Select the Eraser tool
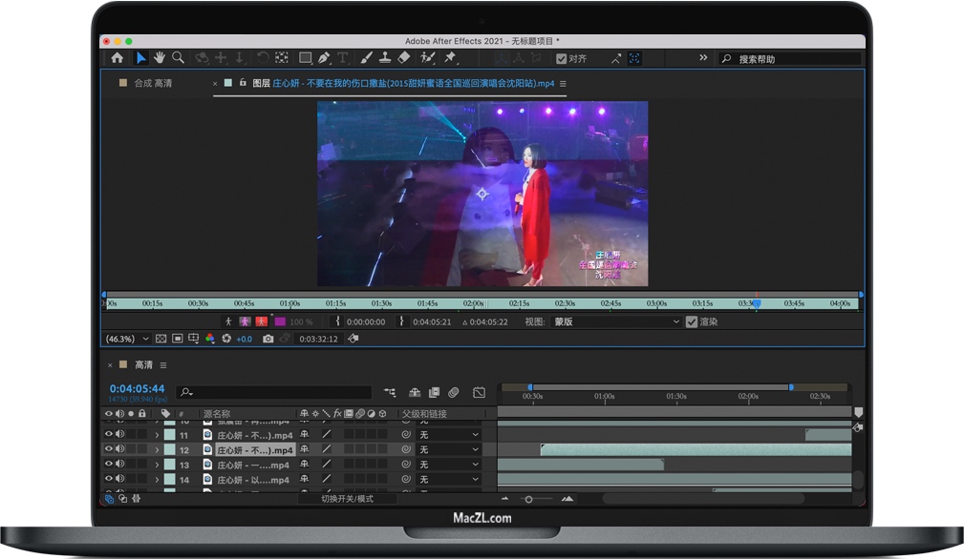 (x=403, y=58)
